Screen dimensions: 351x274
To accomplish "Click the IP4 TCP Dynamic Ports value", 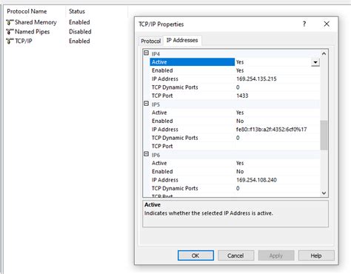I will [x=238, y=87].
